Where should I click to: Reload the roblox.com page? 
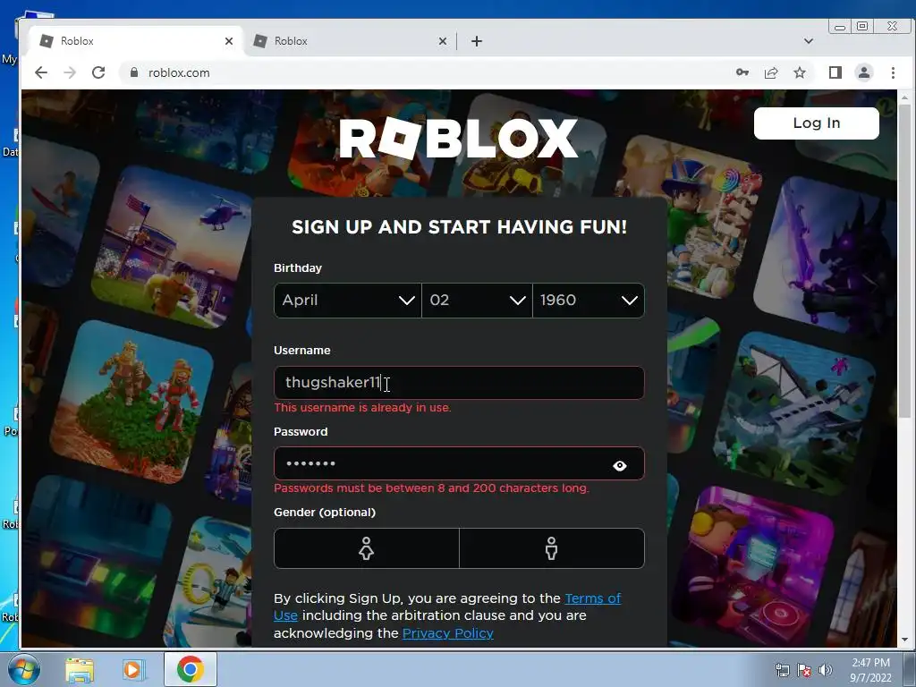coord(98,72)
